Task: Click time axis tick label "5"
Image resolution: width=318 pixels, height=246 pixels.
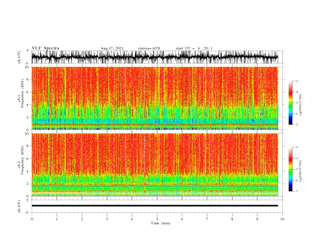Action: 157,219
